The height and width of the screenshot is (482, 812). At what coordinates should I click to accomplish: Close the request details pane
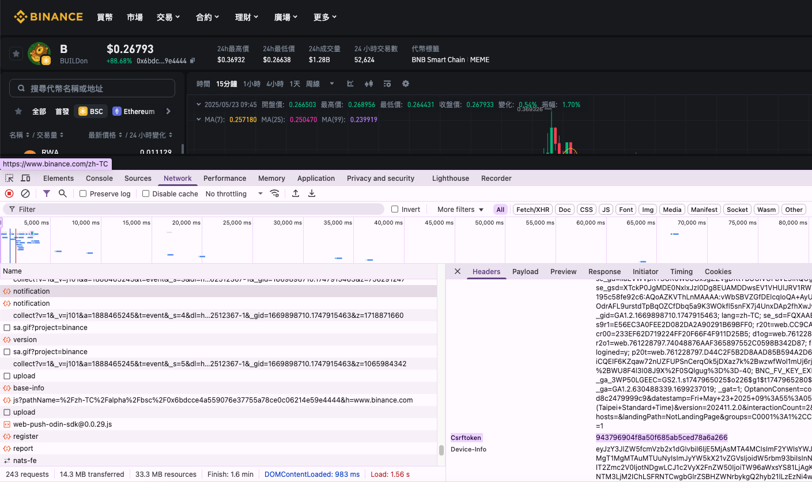(458, 271)
